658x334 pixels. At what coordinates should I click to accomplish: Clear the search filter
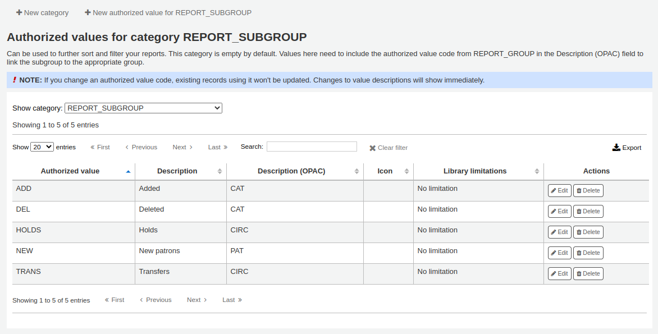click(x=388, y=148)
